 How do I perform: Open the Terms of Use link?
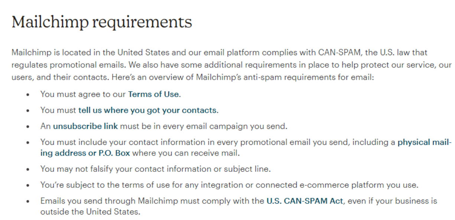click(153, 94)
